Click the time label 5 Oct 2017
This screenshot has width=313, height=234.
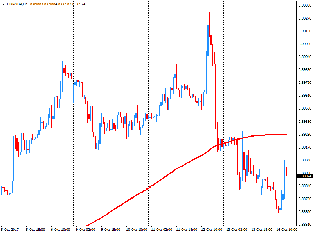10,230
